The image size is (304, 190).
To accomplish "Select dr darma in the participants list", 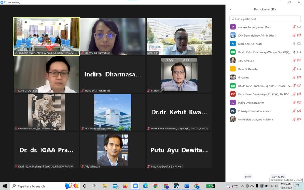I will point(244,77).
